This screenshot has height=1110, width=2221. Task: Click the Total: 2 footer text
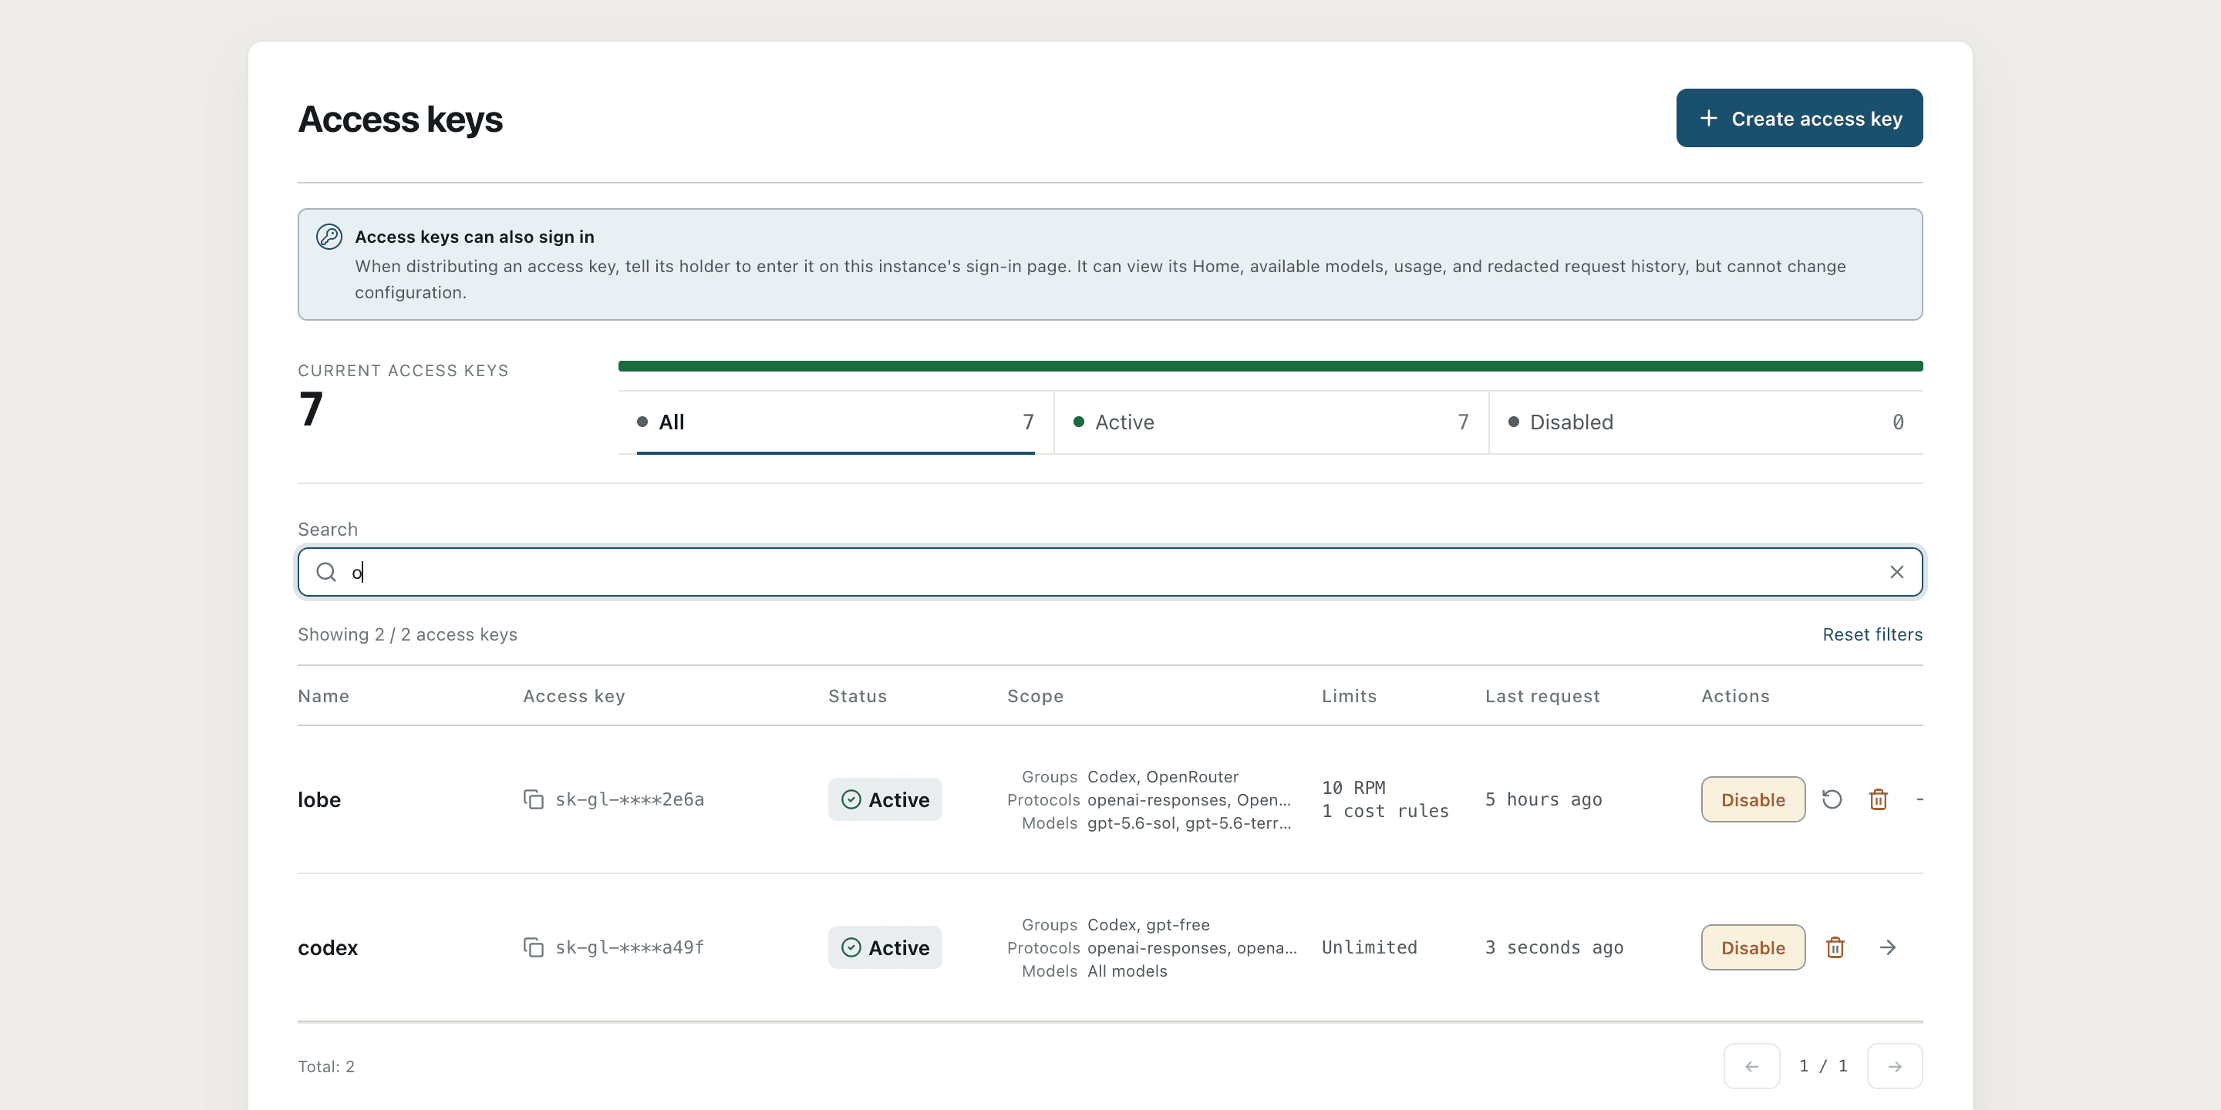pos(326,1066)
